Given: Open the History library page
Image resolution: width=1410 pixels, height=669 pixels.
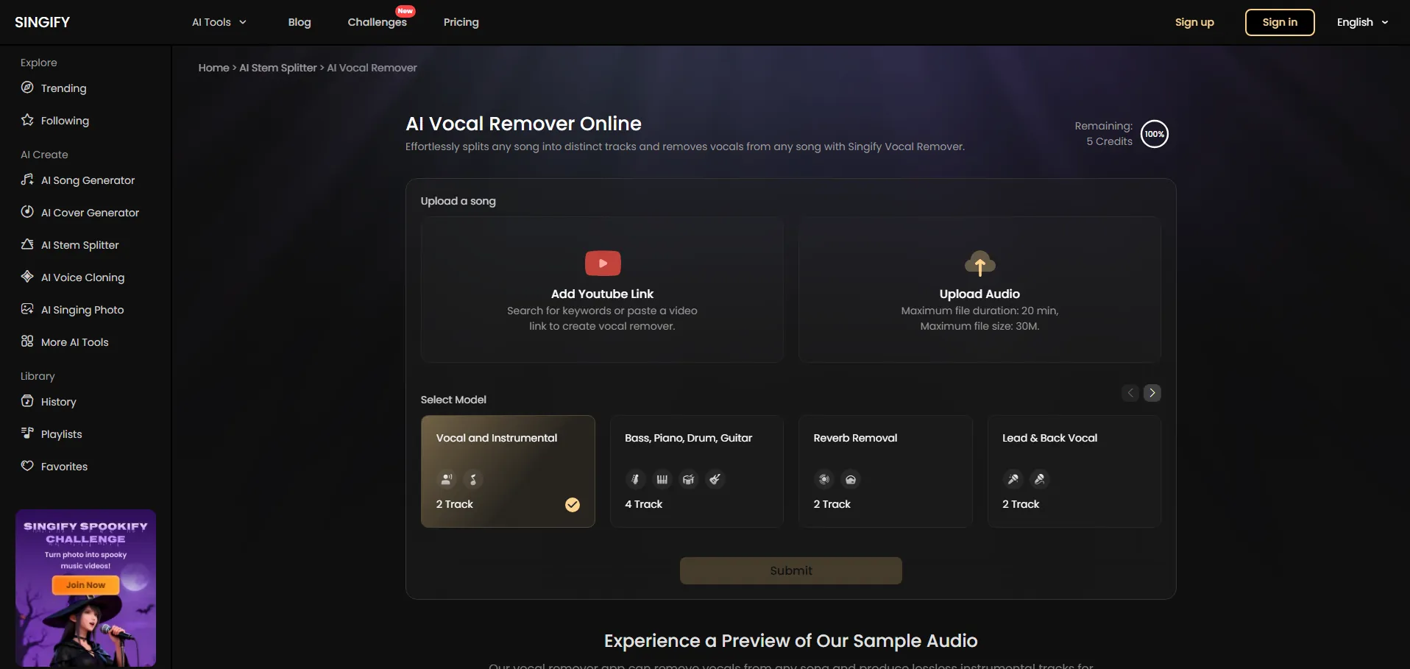Looking at the screenshot, I should [58, 402].
